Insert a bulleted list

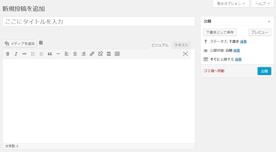tap(33, 54)
